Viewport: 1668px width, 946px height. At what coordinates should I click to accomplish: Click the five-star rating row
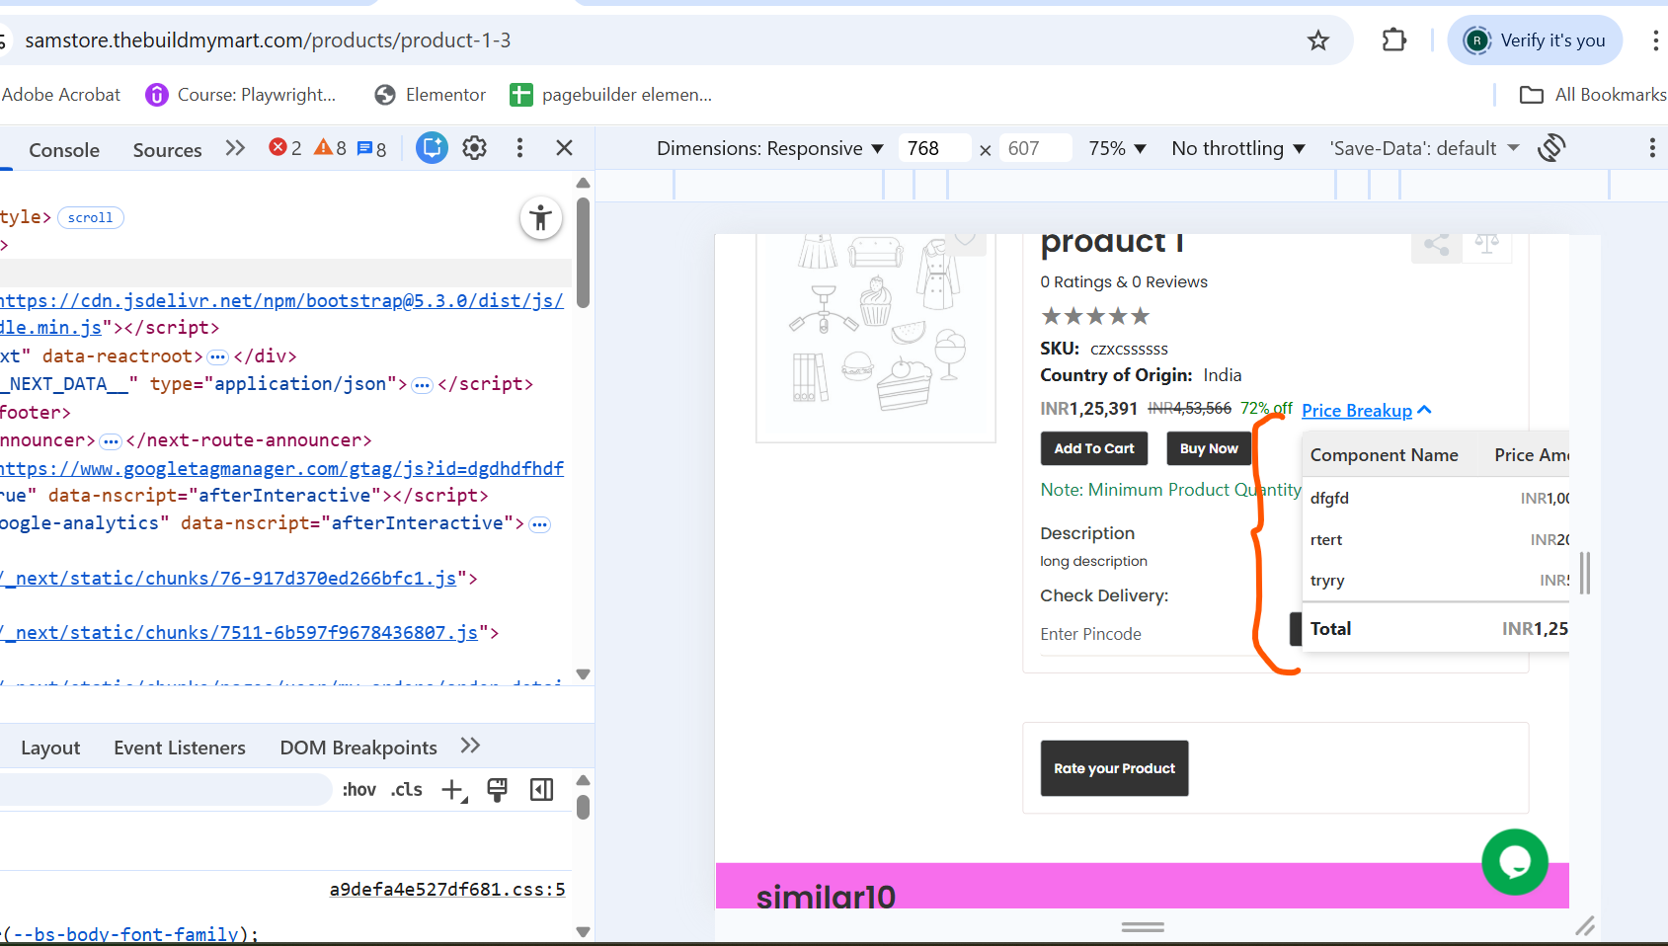[1095, 316]
